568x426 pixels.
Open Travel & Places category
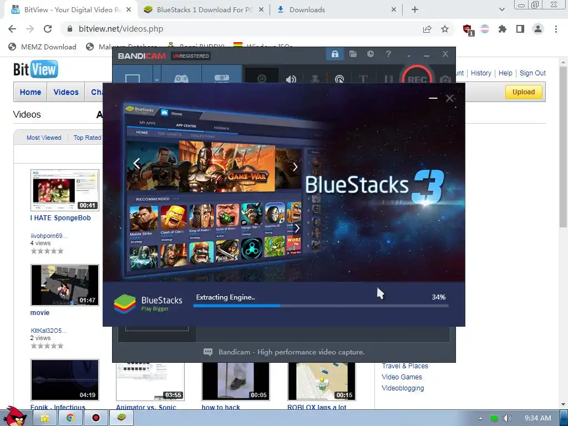click(404, 366)
